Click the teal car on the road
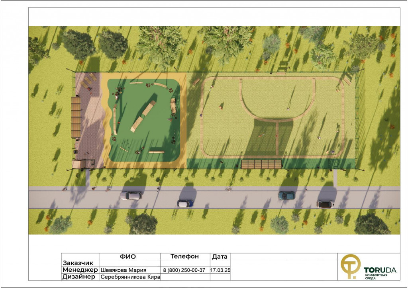 (x=286, y=195)
